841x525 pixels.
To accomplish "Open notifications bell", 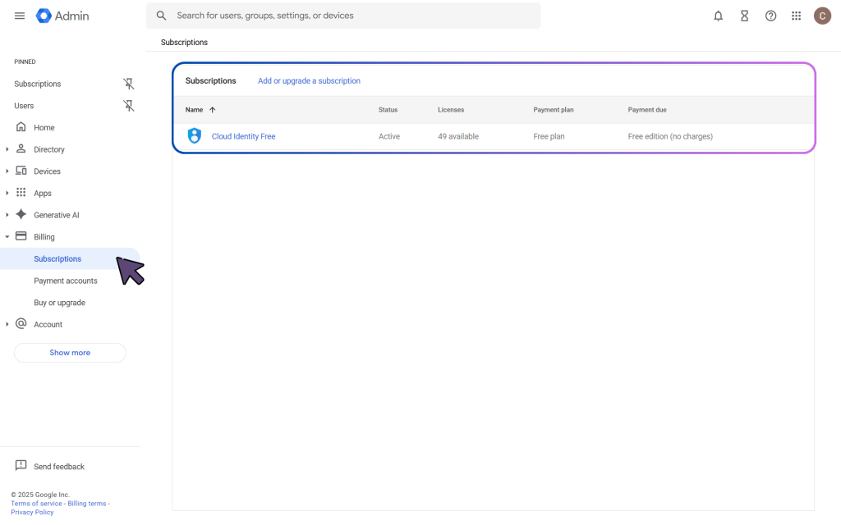I will [718, 16].
